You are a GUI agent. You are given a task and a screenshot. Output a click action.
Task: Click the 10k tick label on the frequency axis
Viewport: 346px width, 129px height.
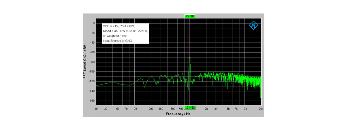(245, 109)
